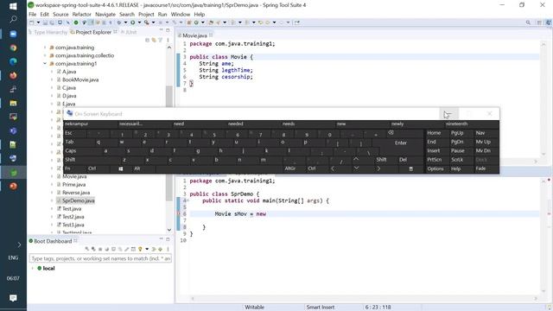
Task: Click the context menu key on On-Screen Keyboard
Action: pyautogui.click(x=411, y=169)
